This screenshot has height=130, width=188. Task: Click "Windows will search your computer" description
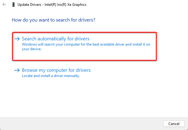click(x=77, y=44)
